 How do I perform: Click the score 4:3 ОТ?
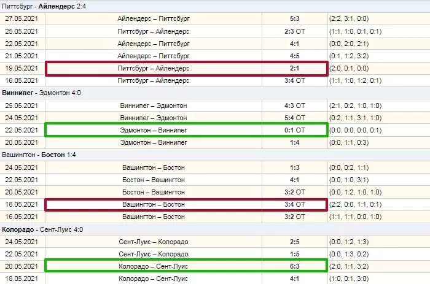(x=294, y=106)
